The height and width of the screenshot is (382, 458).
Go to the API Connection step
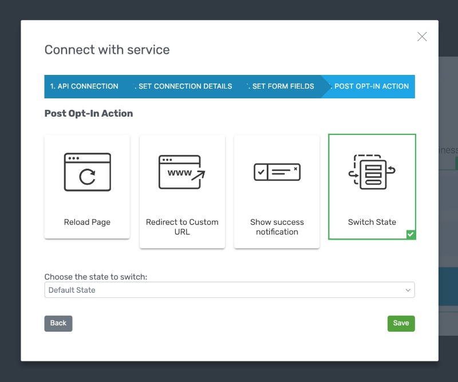[84, 86]
